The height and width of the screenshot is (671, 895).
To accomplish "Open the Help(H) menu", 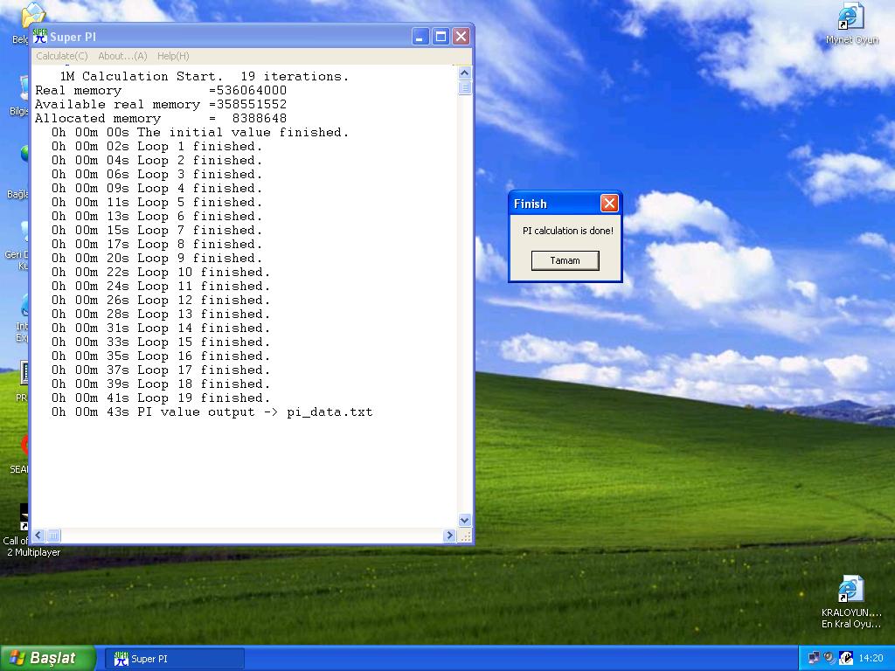I will pyautogui.click(x=173, y=56).
